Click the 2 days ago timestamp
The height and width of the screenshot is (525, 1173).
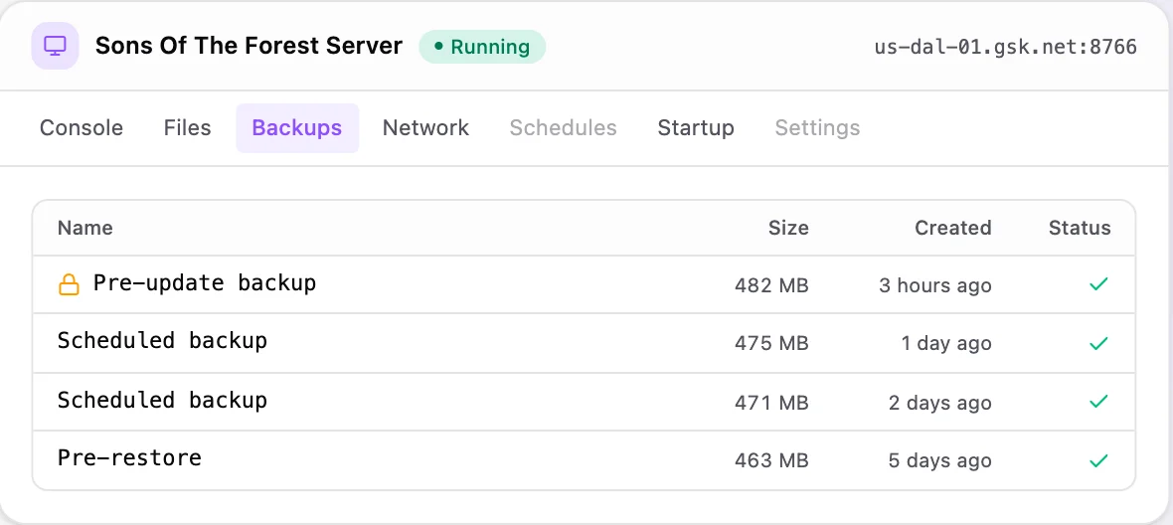[x=940, y=403]
